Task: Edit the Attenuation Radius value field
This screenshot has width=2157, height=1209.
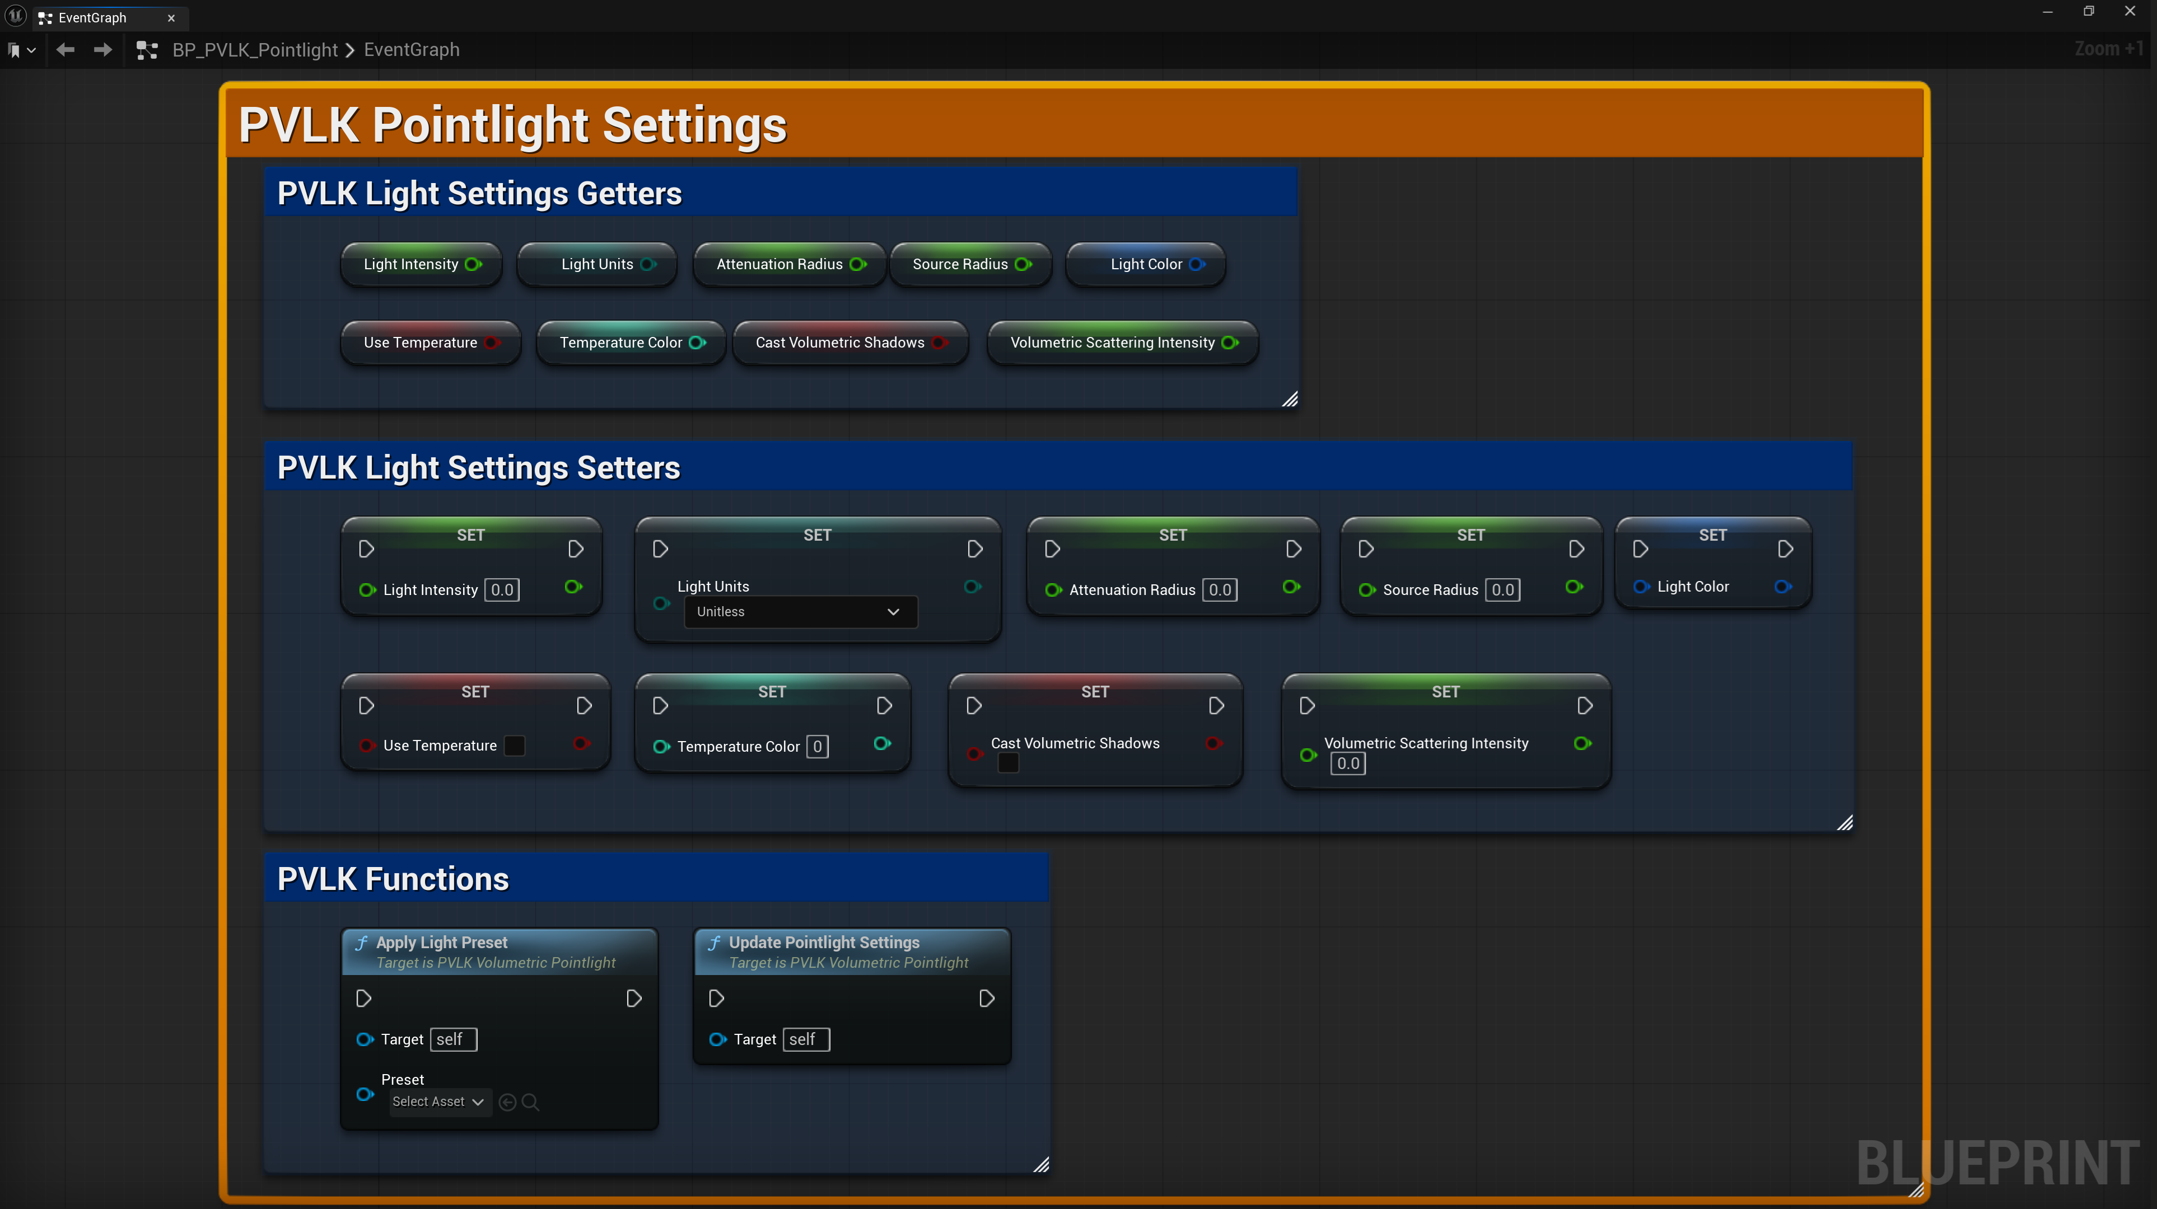Action: click(x=1220, y=589)
